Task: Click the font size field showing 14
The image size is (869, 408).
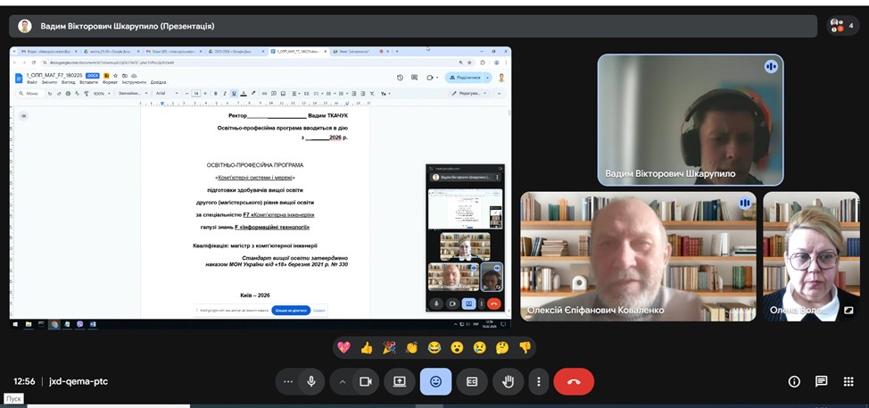Action: click(x=196, y=93)
